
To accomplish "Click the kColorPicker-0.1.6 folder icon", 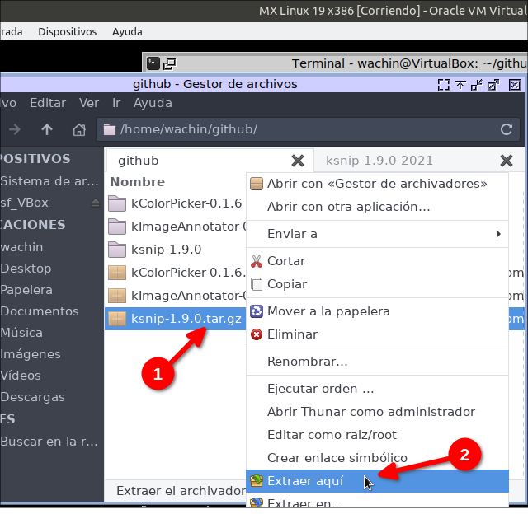I will click(117, 203).
